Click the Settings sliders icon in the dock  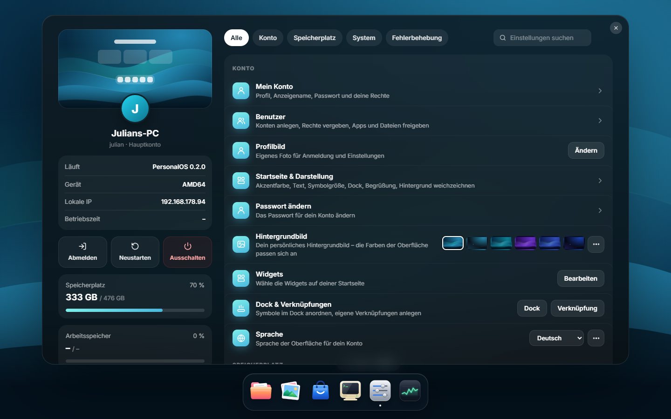380,391
